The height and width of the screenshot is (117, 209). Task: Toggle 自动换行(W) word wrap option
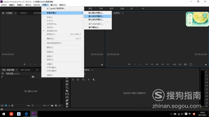tap(63, 31)
